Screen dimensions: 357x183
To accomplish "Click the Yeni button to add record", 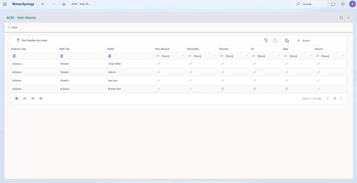I will [13, 27].
